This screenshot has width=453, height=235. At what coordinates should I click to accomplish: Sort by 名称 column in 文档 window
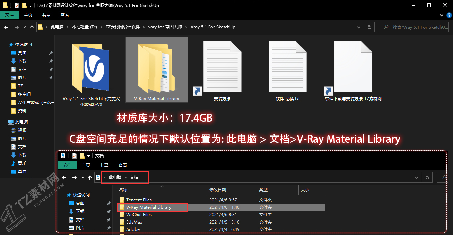(162, 190)
